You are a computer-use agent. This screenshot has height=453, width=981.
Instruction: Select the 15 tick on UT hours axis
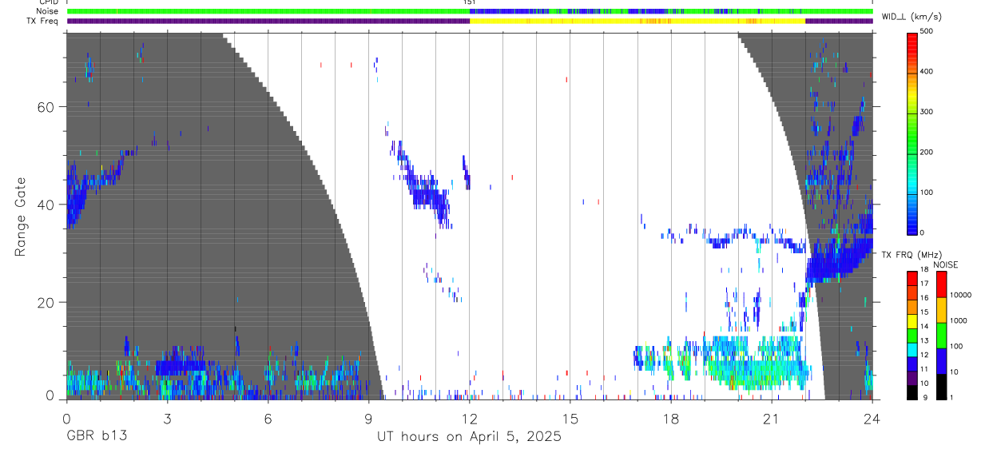click(x=570, y=418)
